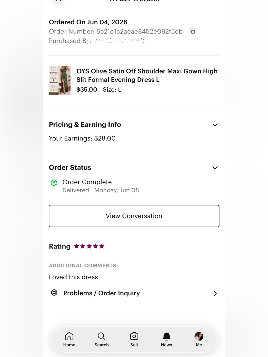Image resolution: width=268 pixels, height=357 pixels.
Task: Collapse the Order Status section chevron
Action: tap(215, 168)
